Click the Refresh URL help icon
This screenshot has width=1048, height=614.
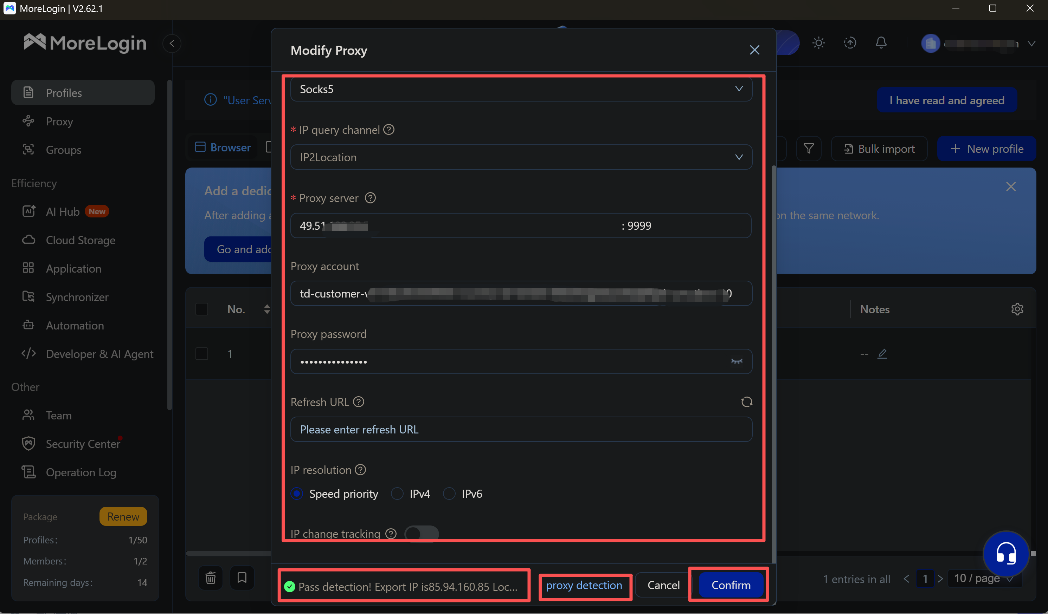[x=359, y=402]
